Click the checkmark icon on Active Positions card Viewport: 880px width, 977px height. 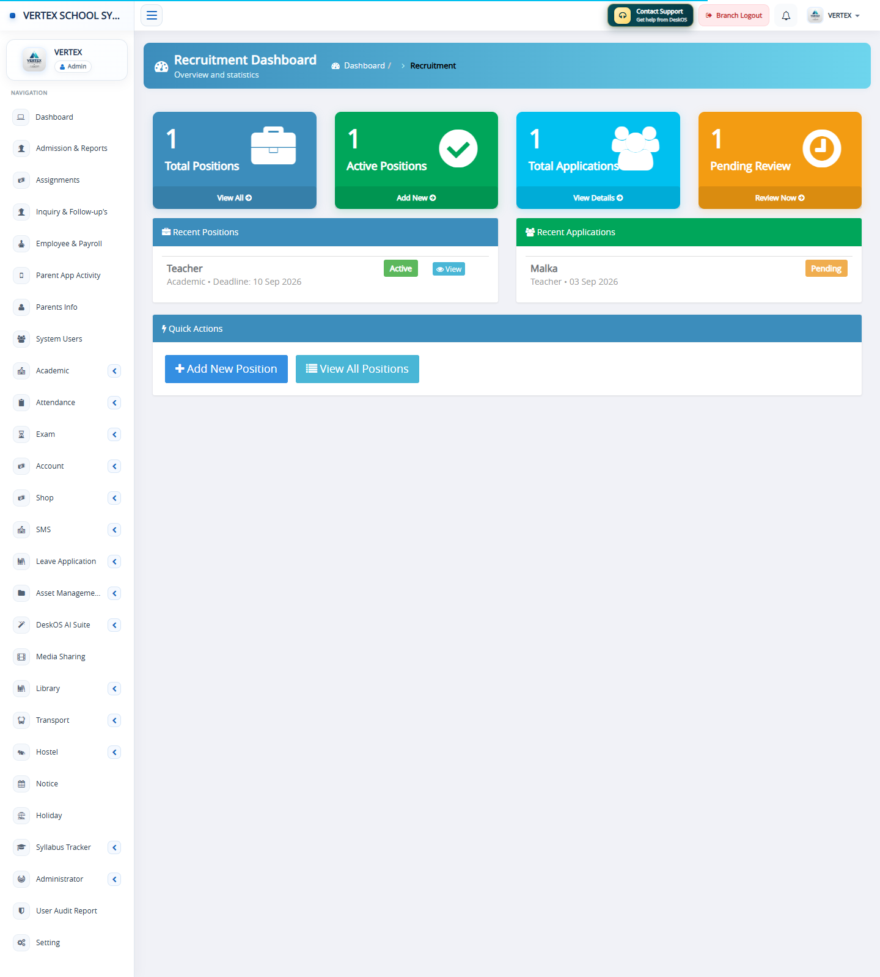458,148
